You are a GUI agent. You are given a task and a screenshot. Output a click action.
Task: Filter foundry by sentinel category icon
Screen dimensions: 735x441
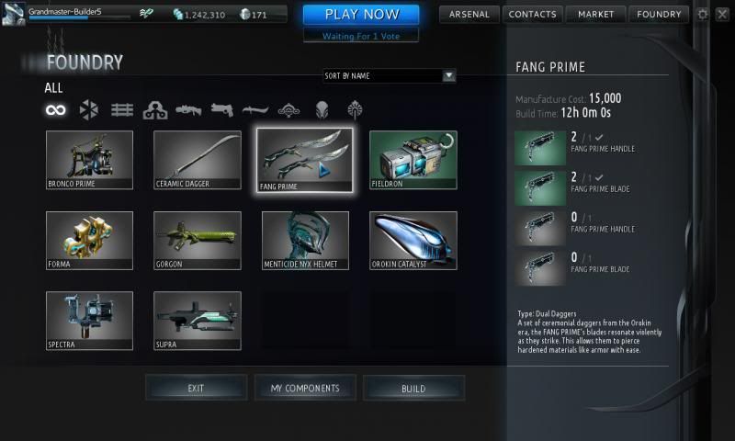point(288,110)
